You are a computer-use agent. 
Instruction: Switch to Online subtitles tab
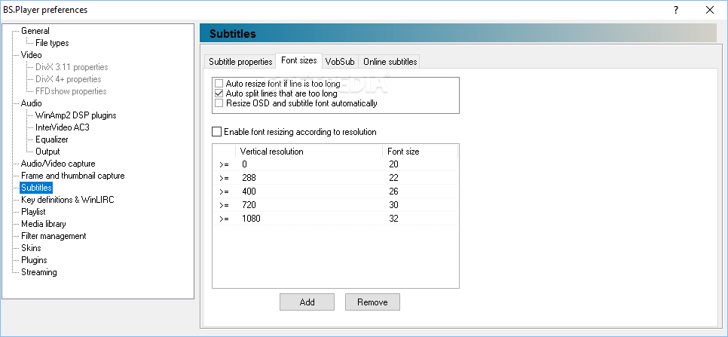pos(390,62)
